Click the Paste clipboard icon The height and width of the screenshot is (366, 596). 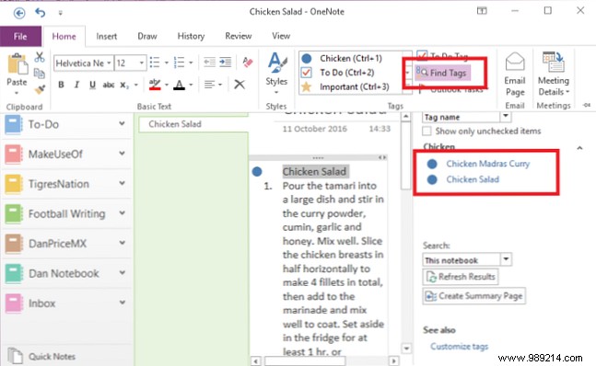(x=18, y=63)
